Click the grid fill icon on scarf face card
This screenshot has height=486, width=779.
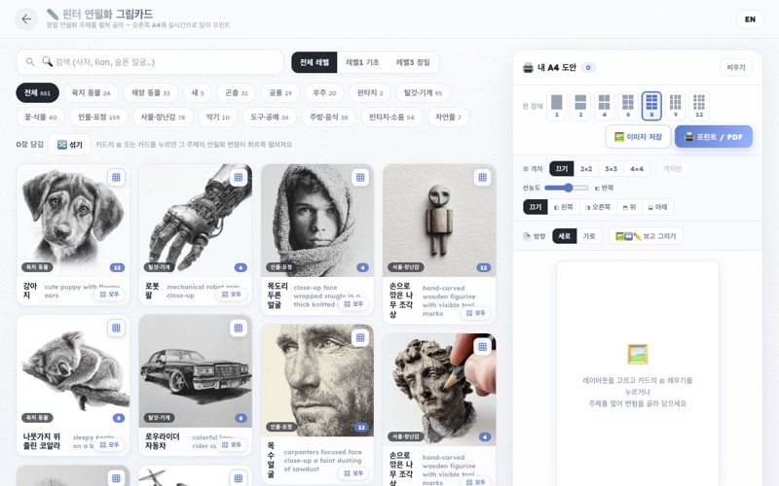tap(360, 178)
